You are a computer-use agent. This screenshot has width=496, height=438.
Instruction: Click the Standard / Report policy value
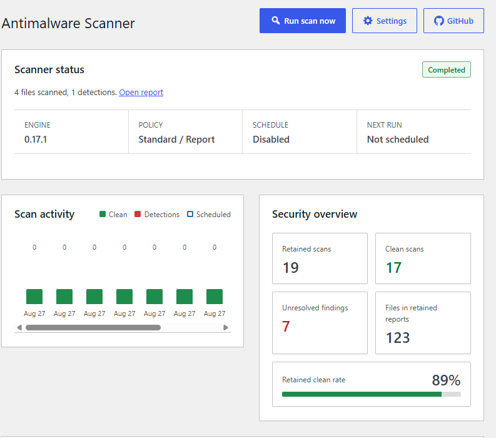point(176,140)
